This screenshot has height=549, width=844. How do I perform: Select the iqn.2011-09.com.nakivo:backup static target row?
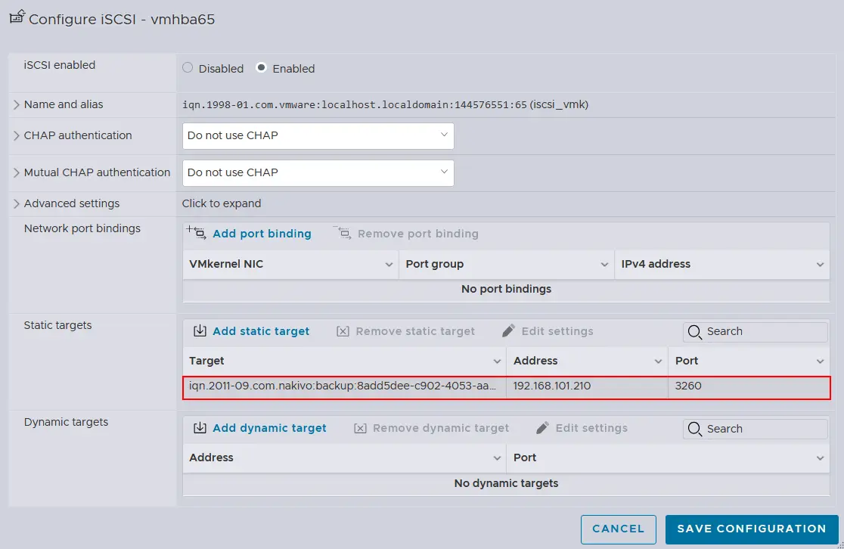click(x=507, y=387)
